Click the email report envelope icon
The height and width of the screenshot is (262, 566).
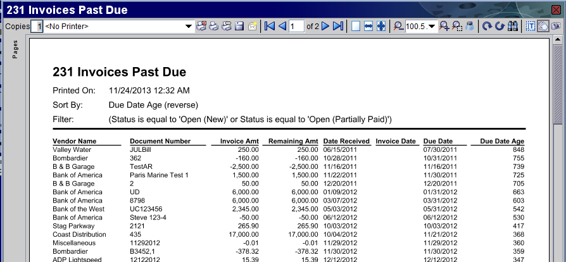point(252,26)
